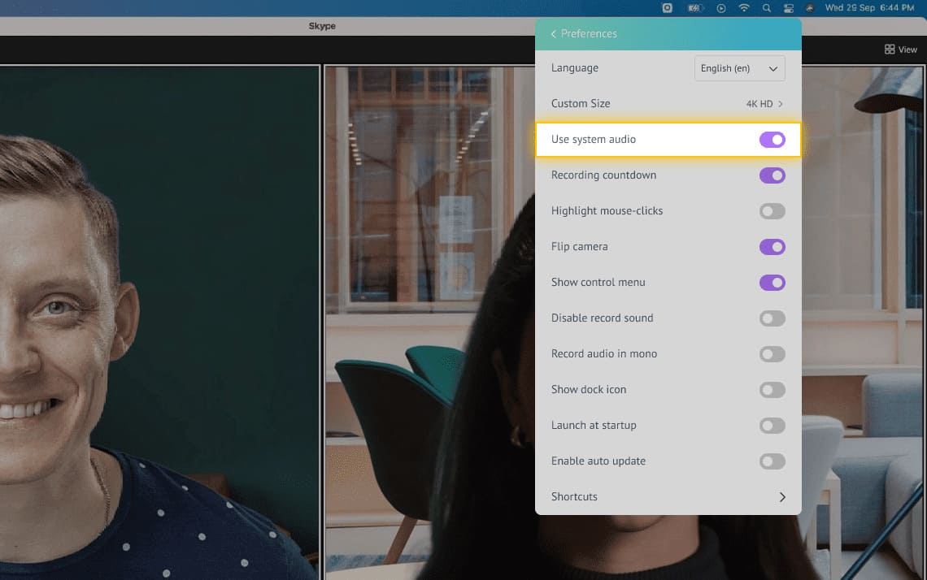The image size is (927, 580).
Task: Click the screen recorder menu bar icon
Action: click(668, 8)
